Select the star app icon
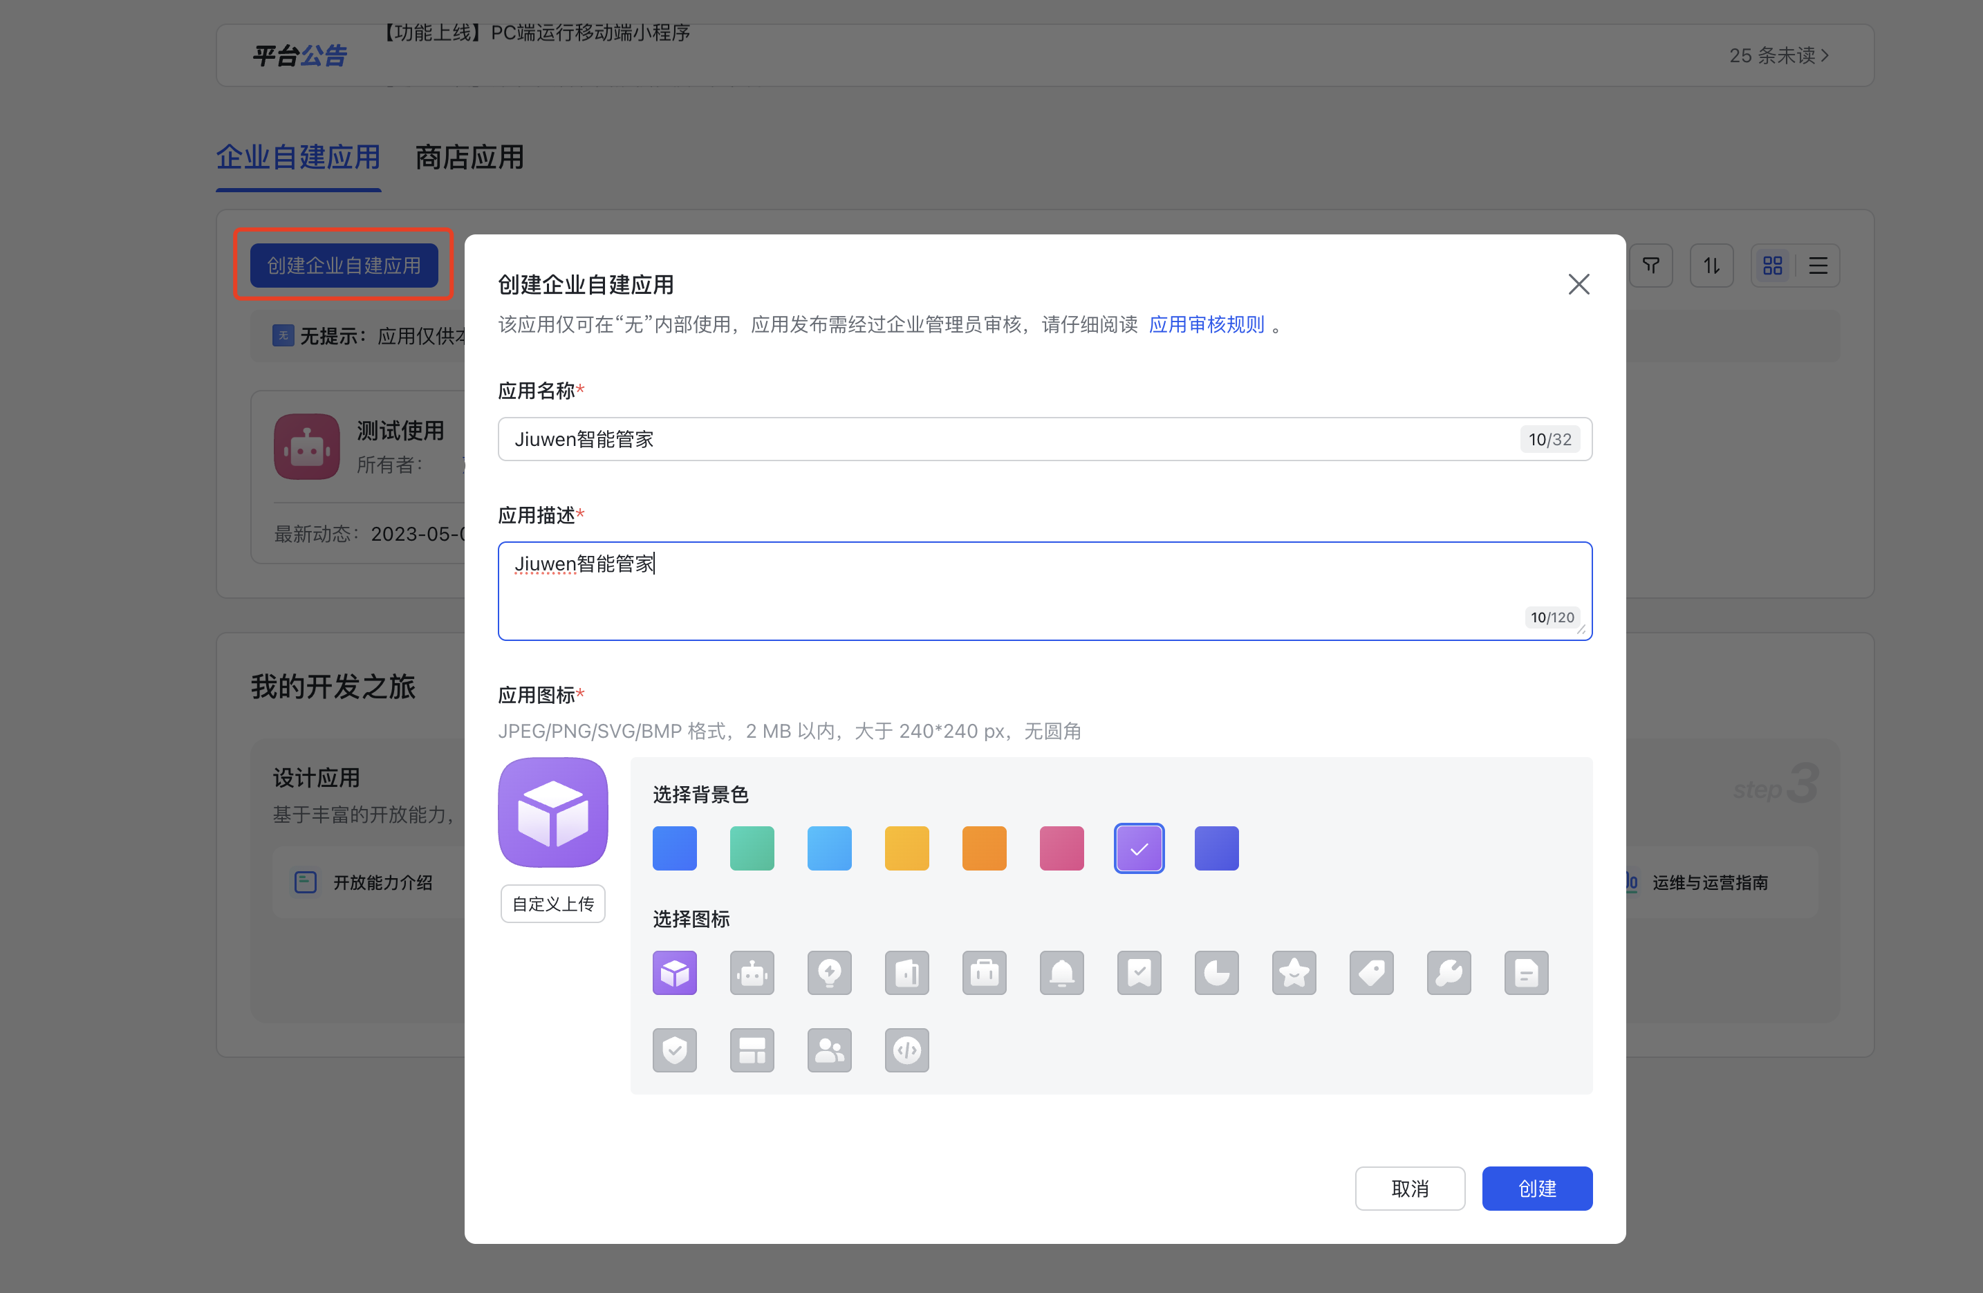The height and width of the screenshot is (1293, 1983). [1294, 972]
